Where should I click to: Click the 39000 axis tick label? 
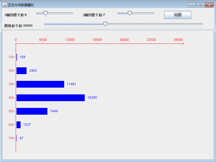click(x=178, y=40)
